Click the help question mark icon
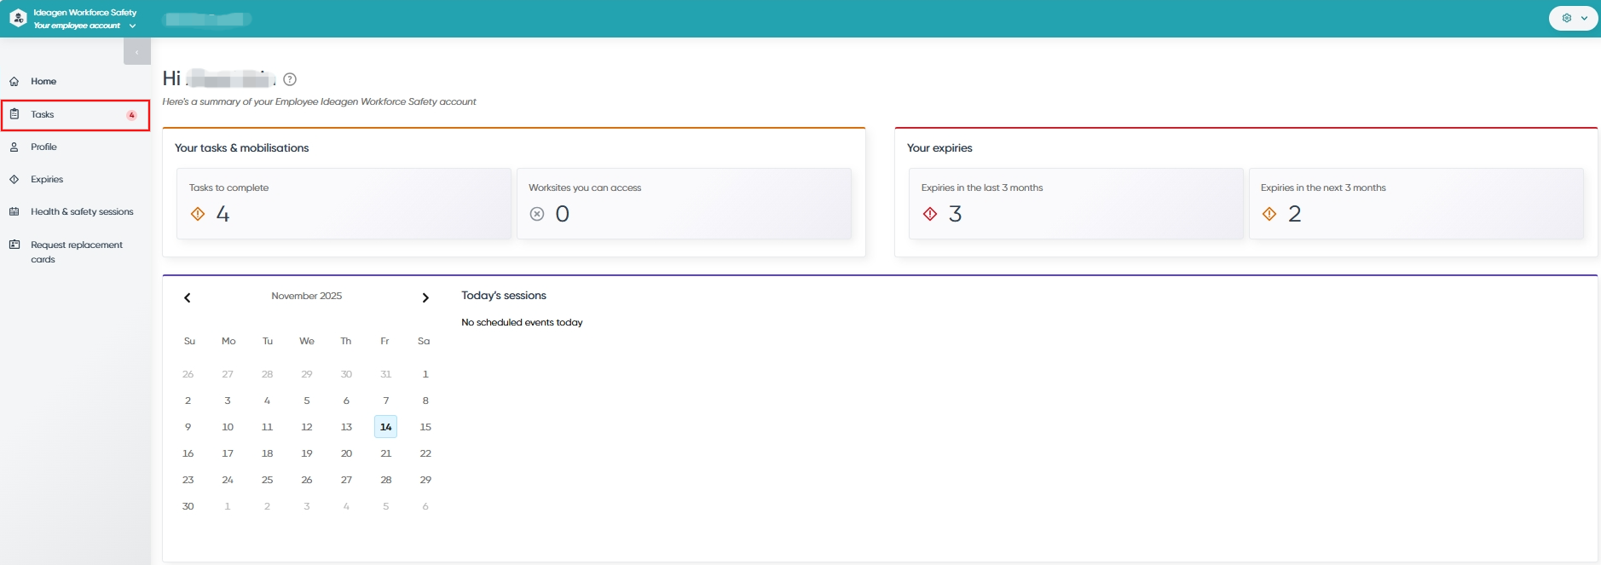This screenshot has height=565, width=1601. pyautogui.click(x=290, y=79)
